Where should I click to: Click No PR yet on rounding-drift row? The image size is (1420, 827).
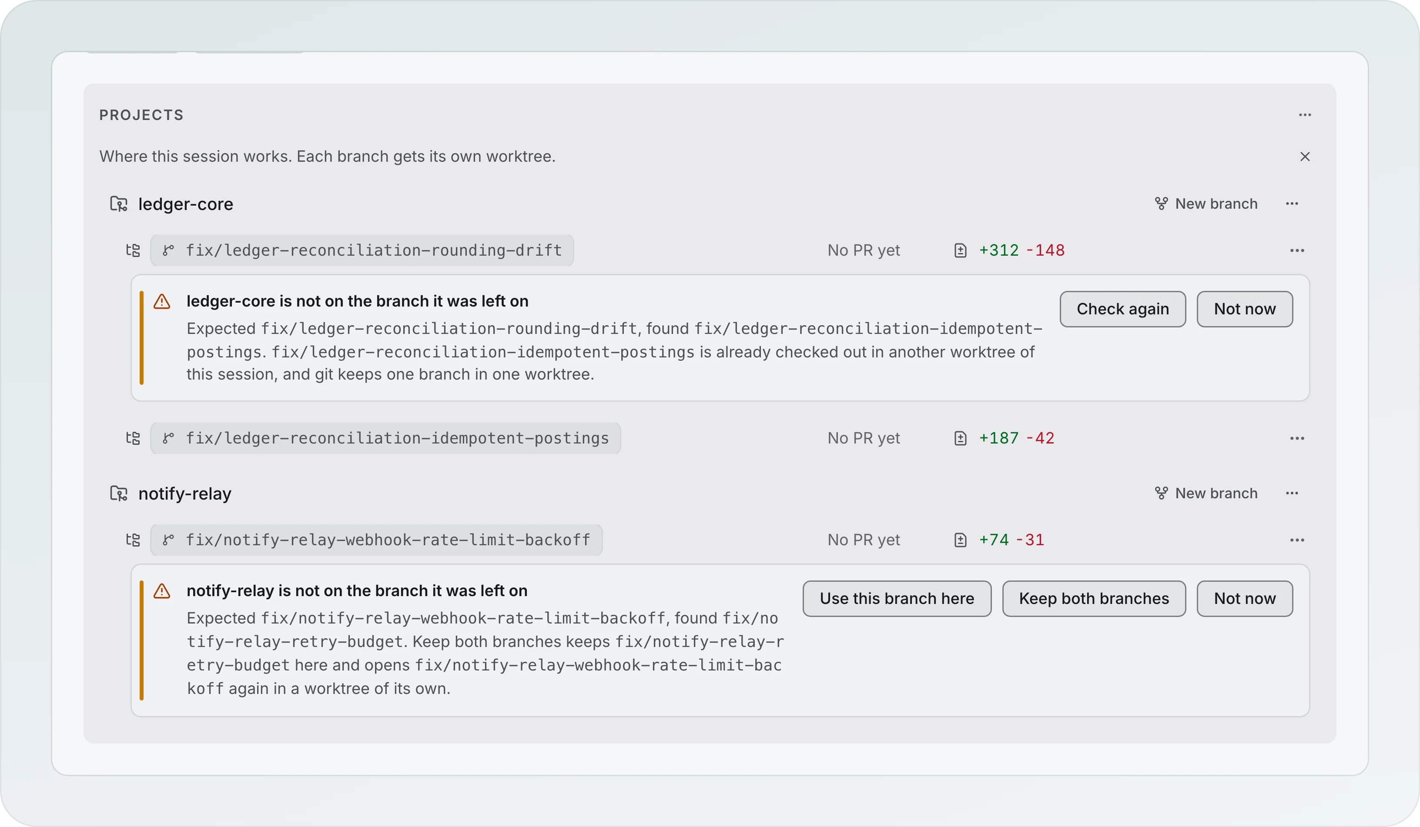pos(863,250)
